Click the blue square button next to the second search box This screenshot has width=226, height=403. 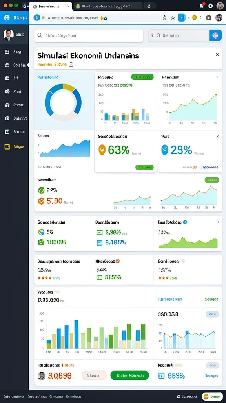pyautogui.click(x=215, y=35)
